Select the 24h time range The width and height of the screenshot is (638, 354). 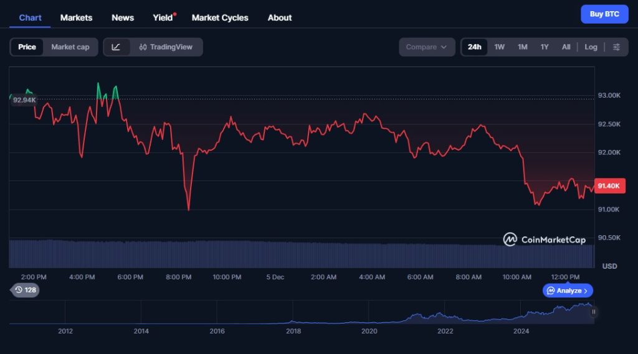(x=475, y=47)
